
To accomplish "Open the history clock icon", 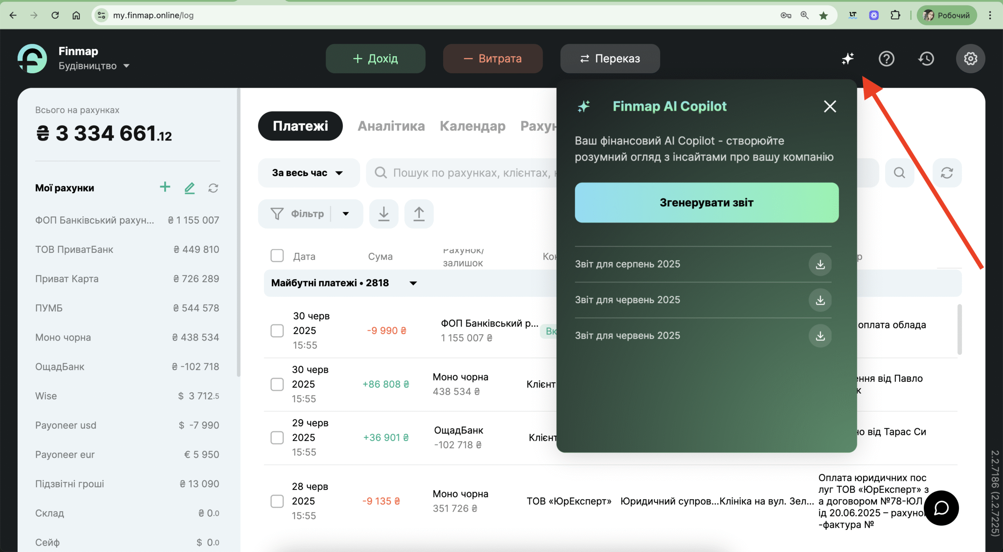I will [926, 59].
